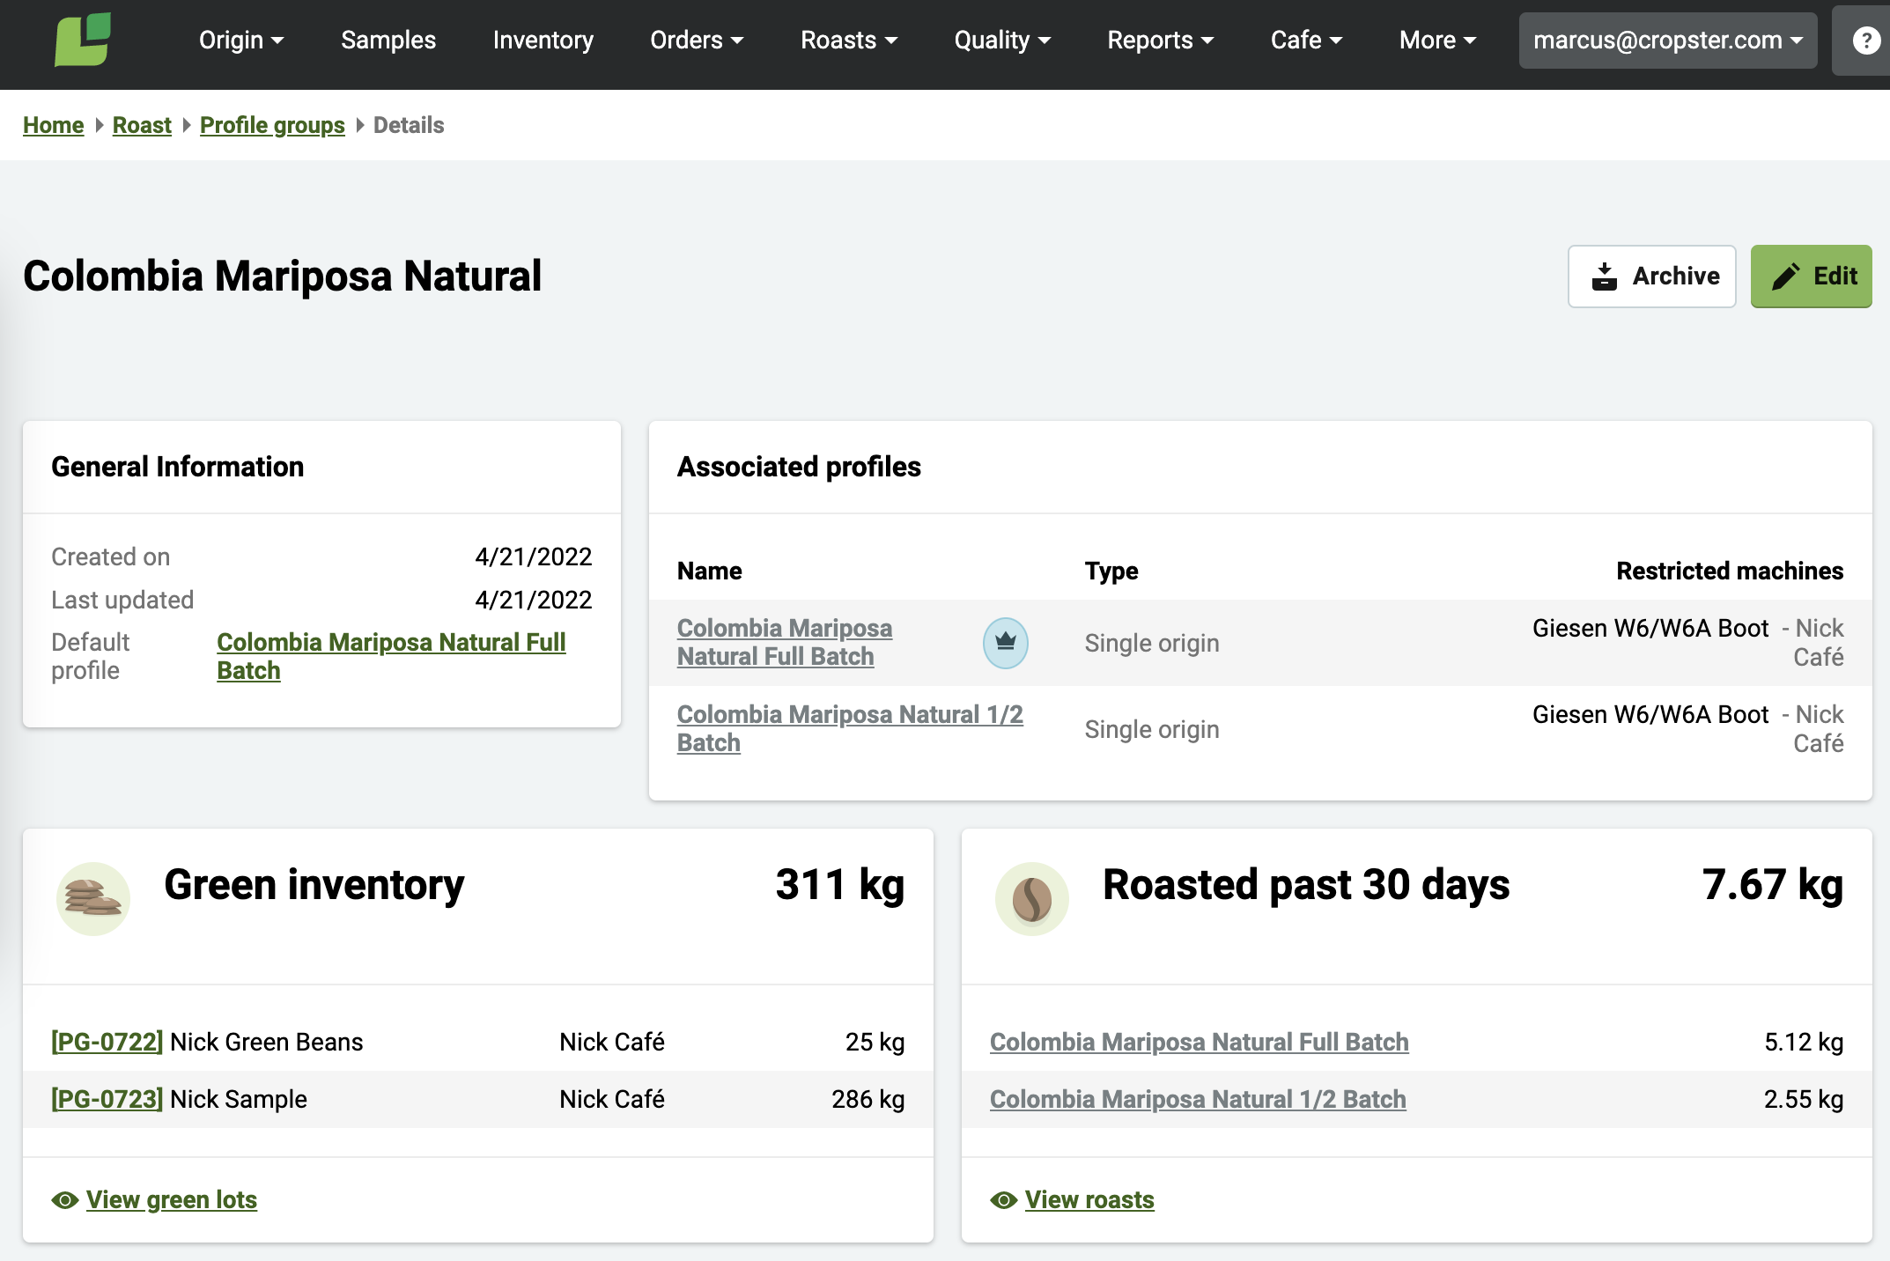Click the Profile groups breadcrumb link
The width and height of the screenshot is (1890, 1261).
[x=272, y=125]
